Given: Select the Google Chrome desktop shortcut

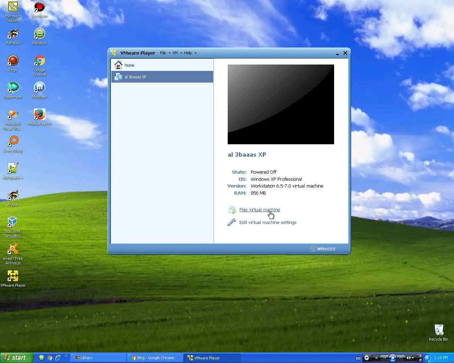Looking at the screenshot, I should click(x=39, y=66).
